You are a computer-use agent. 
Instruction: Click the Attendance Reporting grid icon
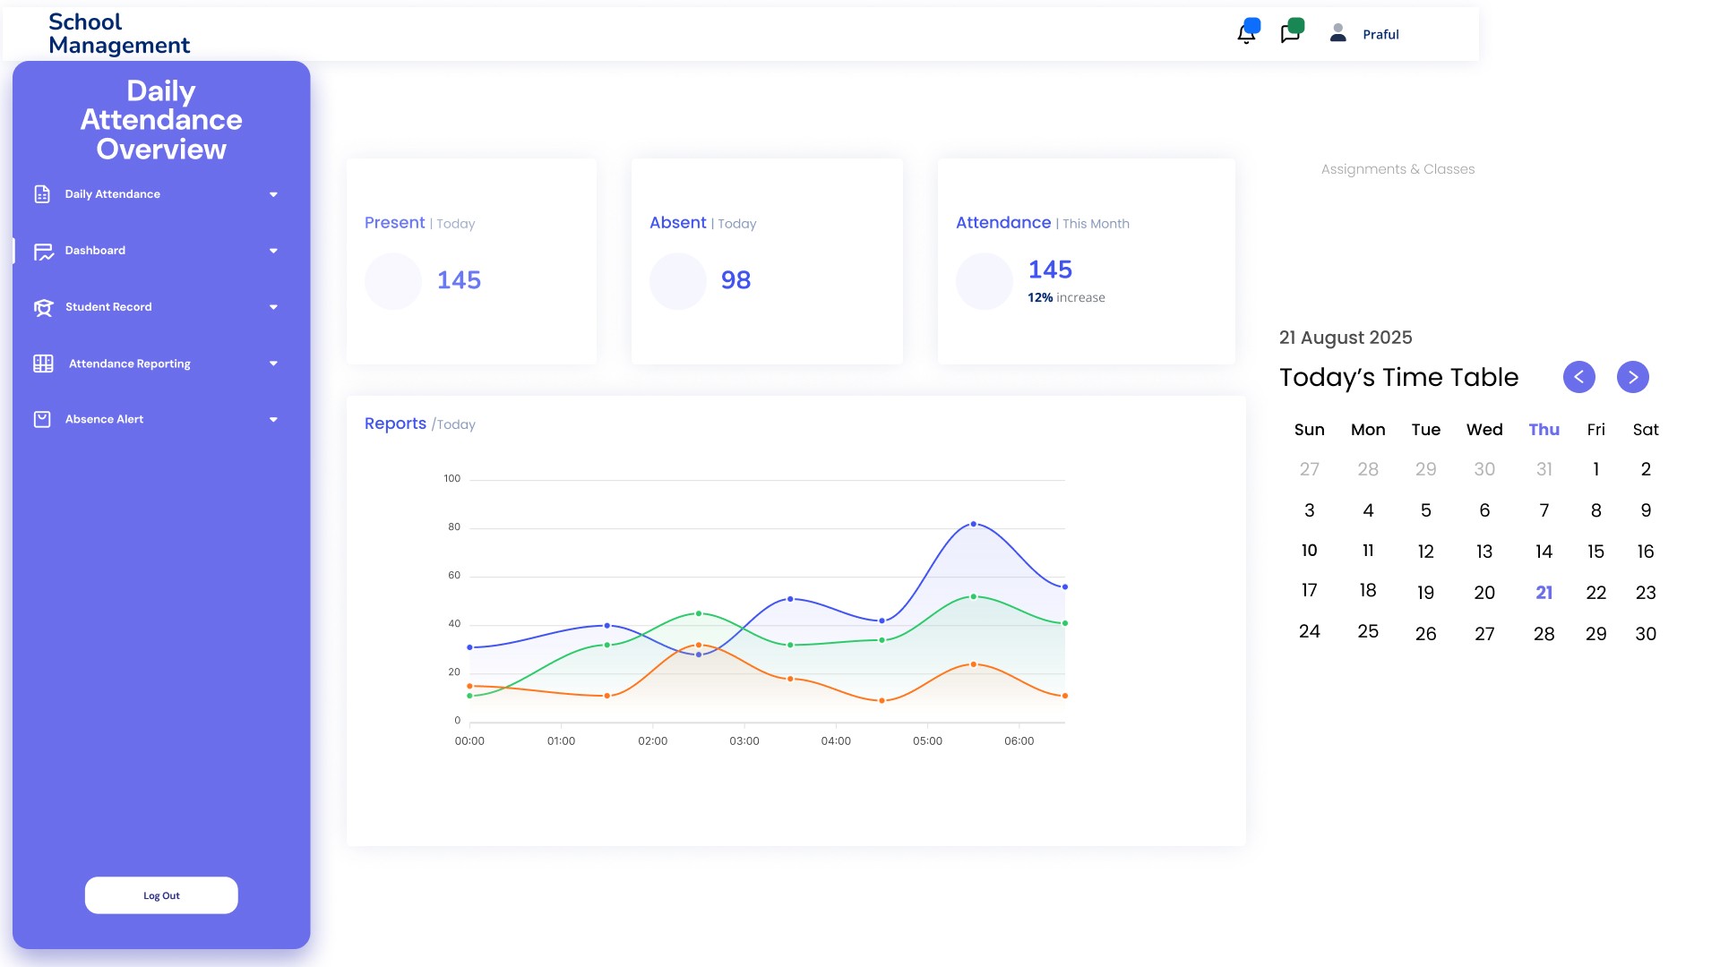point(43,364)
